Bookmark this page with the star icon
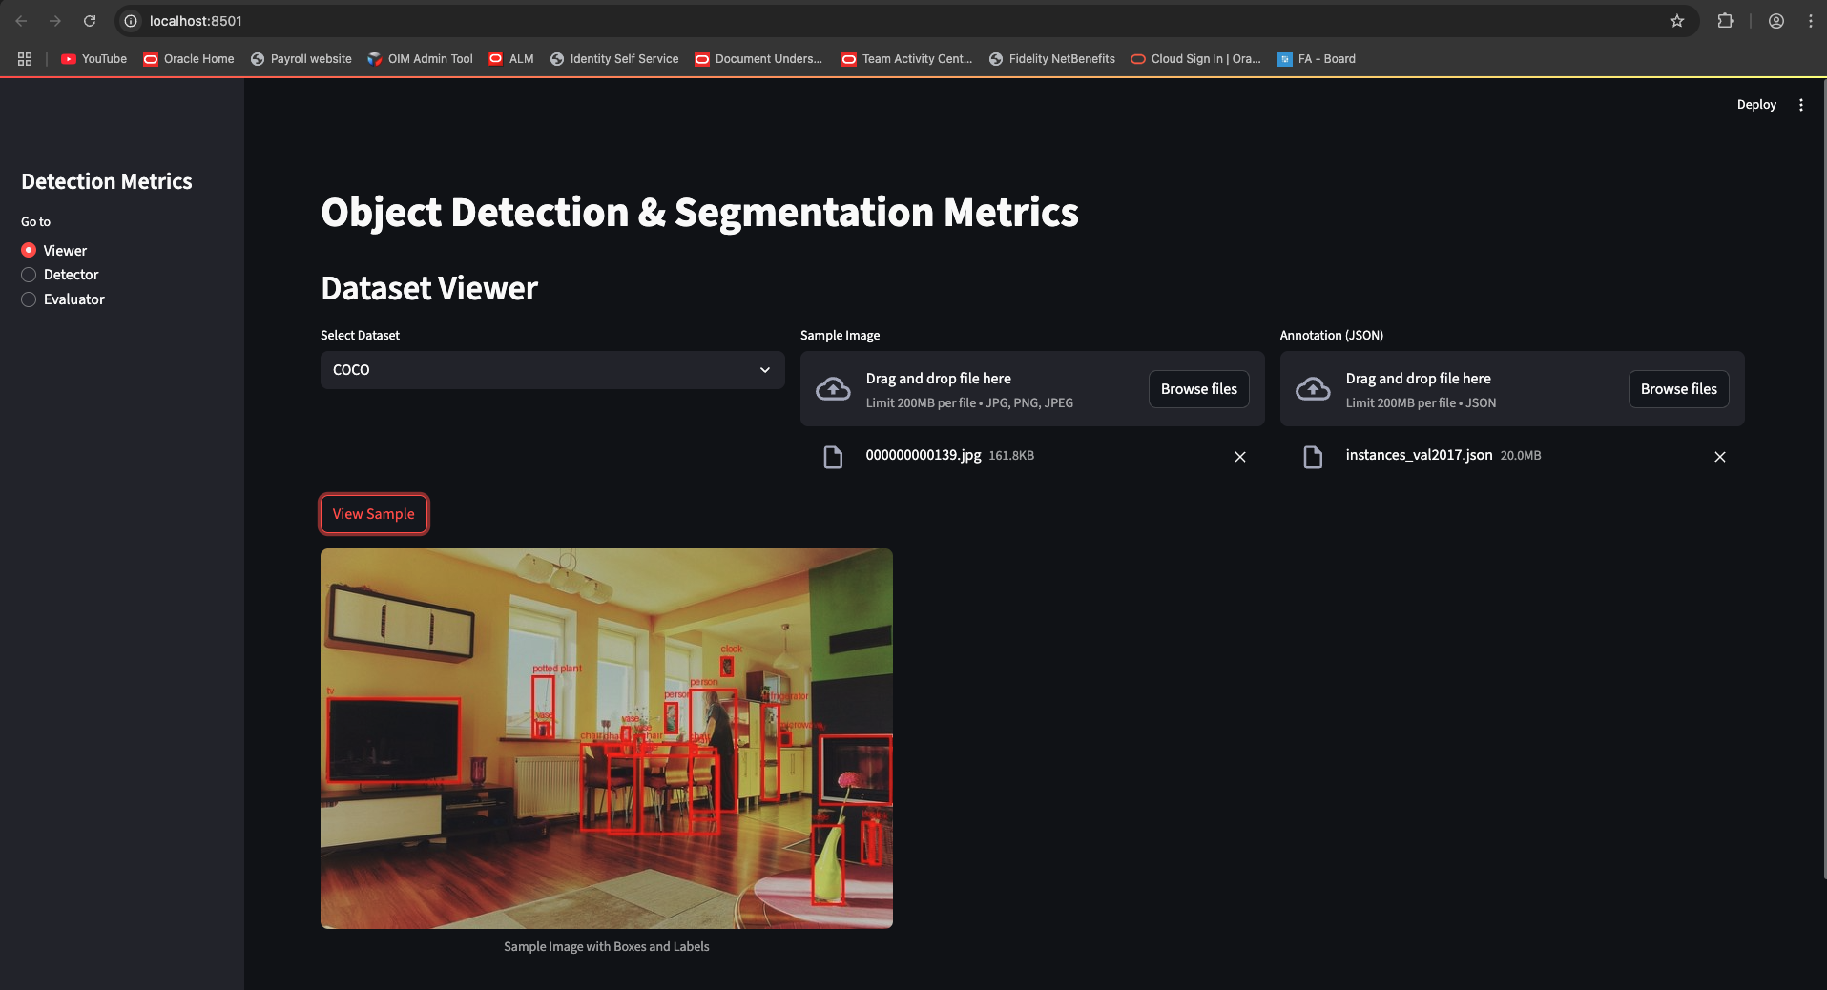 [1677, 21]
